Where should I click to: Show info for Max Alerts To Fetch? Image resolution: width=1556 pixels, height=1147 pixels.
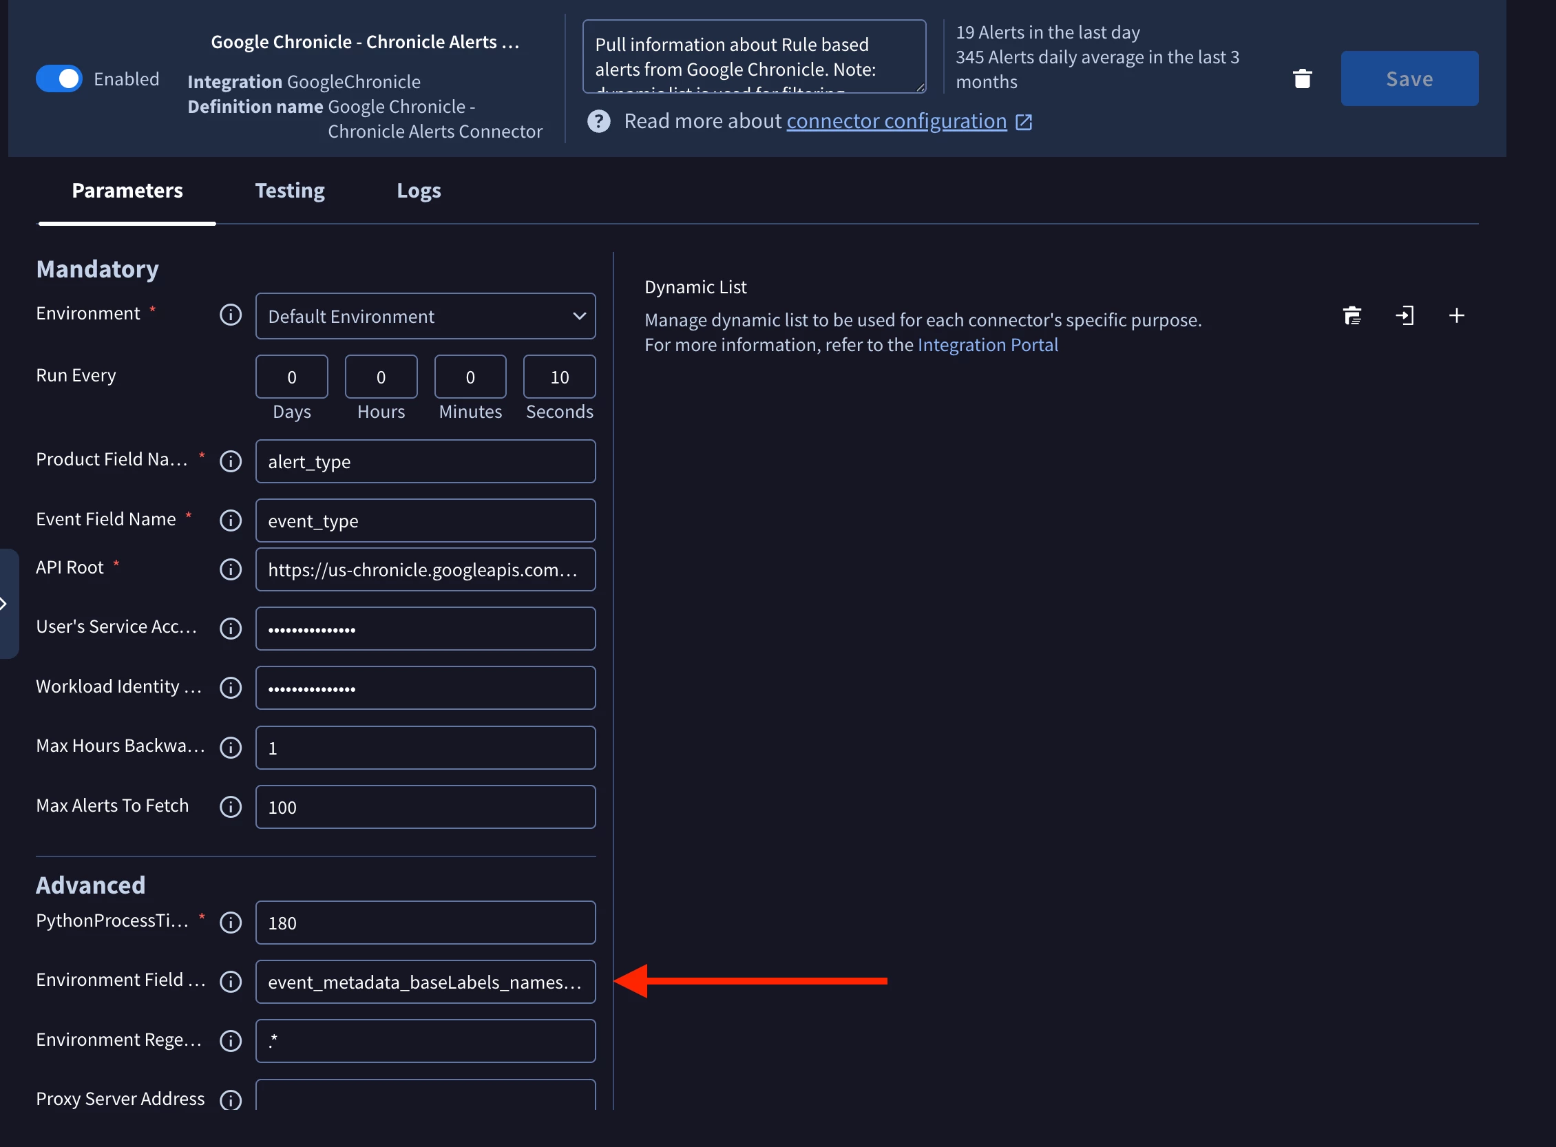[x=231, y=807]
